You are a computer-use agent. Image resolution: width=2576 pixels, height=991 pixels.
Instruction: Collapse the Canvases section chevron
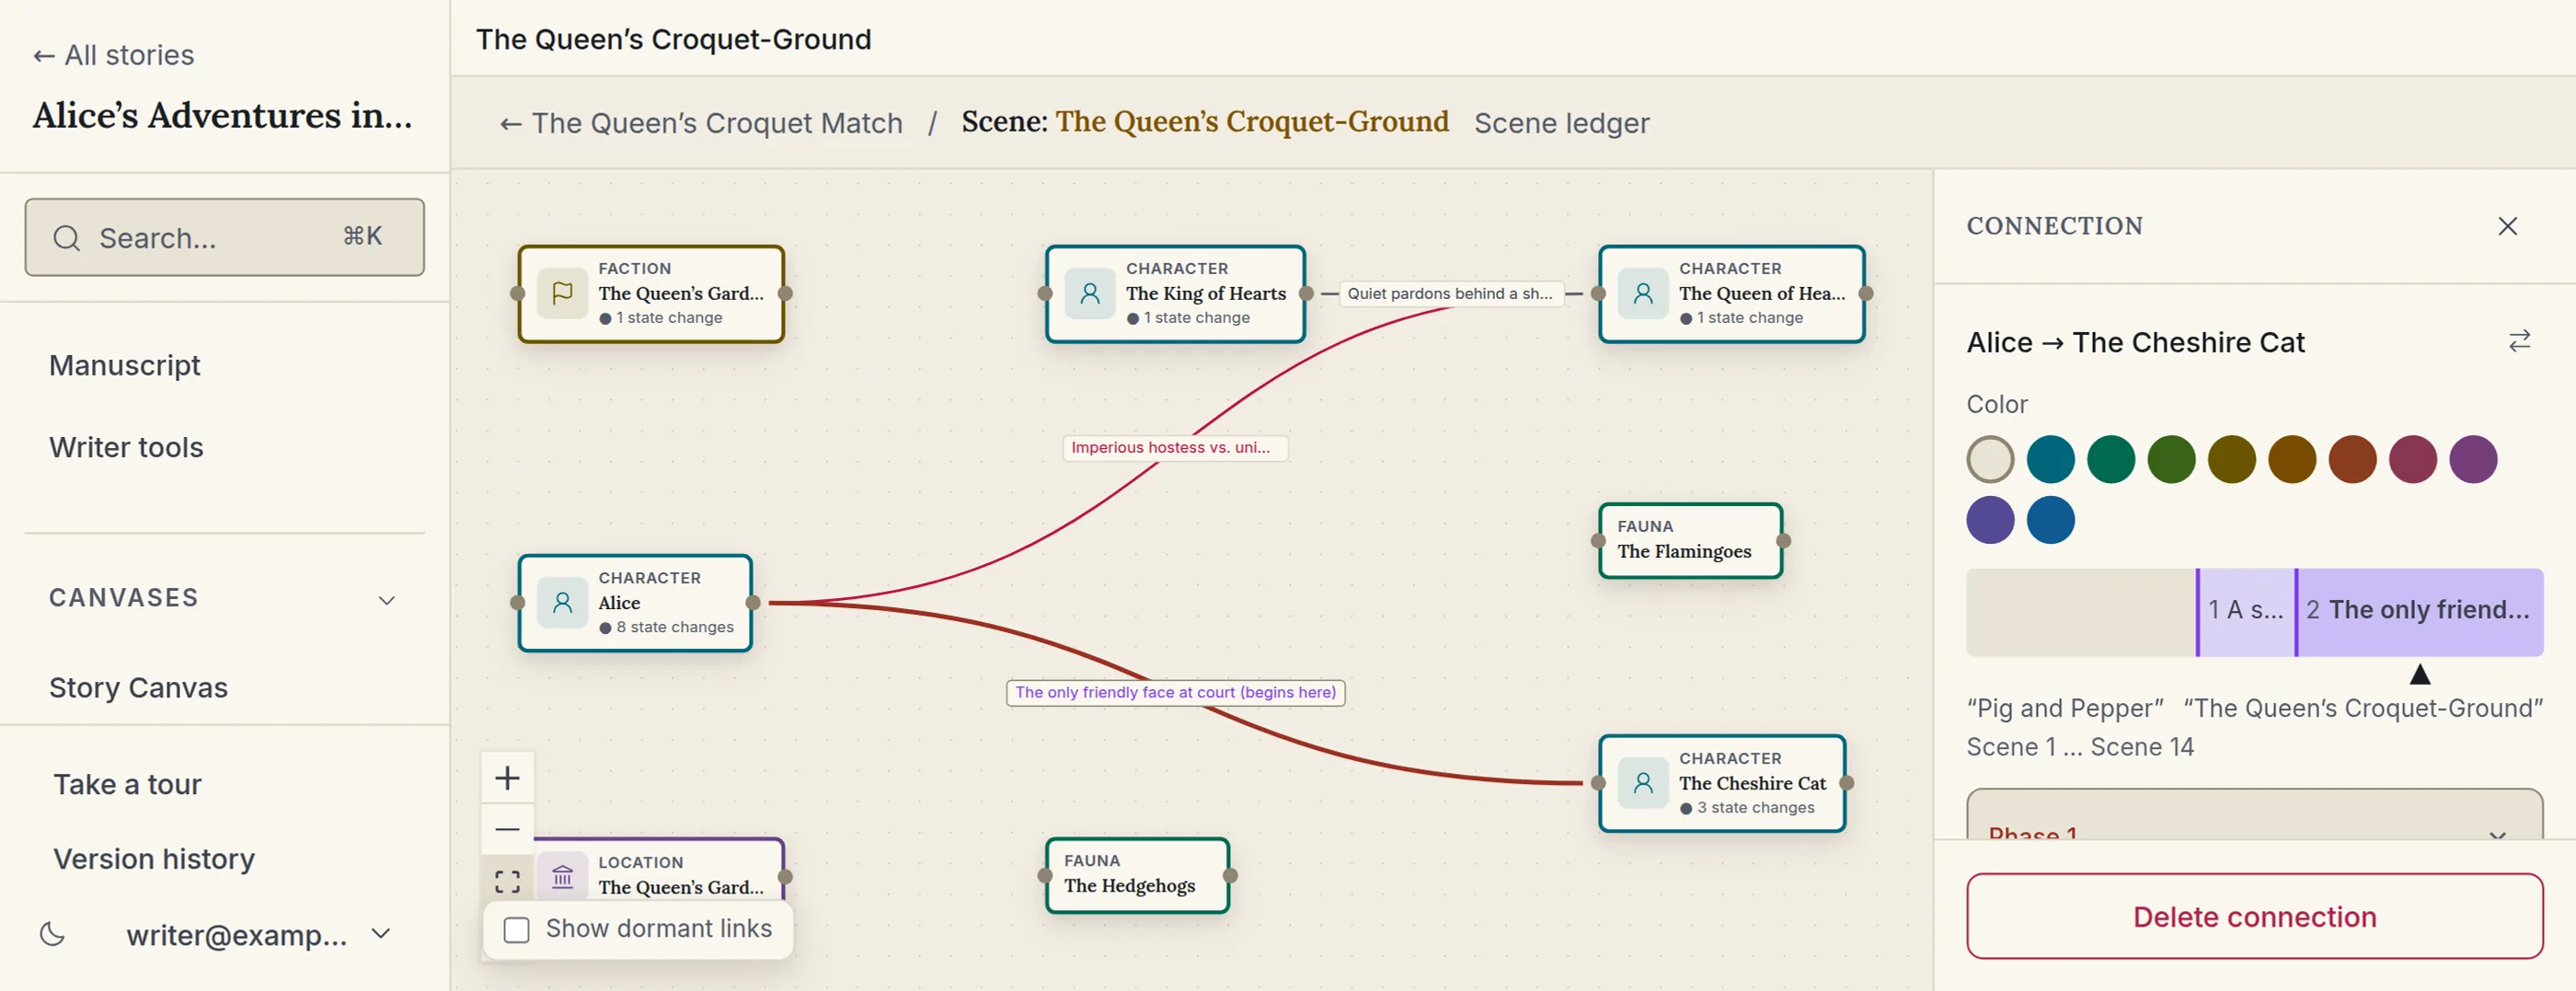coord(387,600)
